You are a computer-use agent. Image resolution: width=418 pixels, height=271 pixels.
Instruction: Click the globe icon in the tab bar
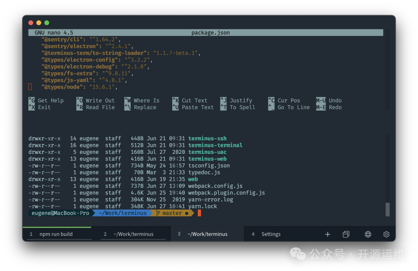(x=368, y=234)
